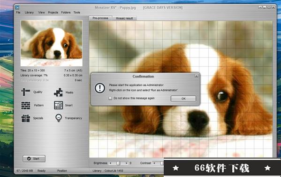Viewport: 281px width, 177px height.
Task: Click Contrast slider left arrow
Action: pos(154,163)
